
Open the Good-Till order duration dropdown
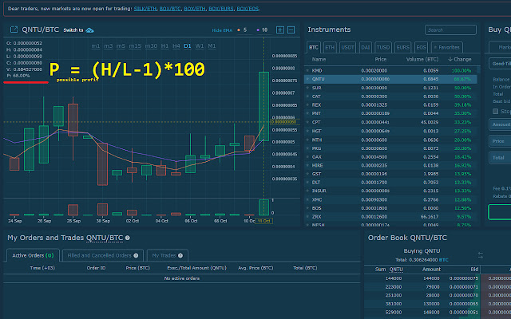tap(500, 64)
